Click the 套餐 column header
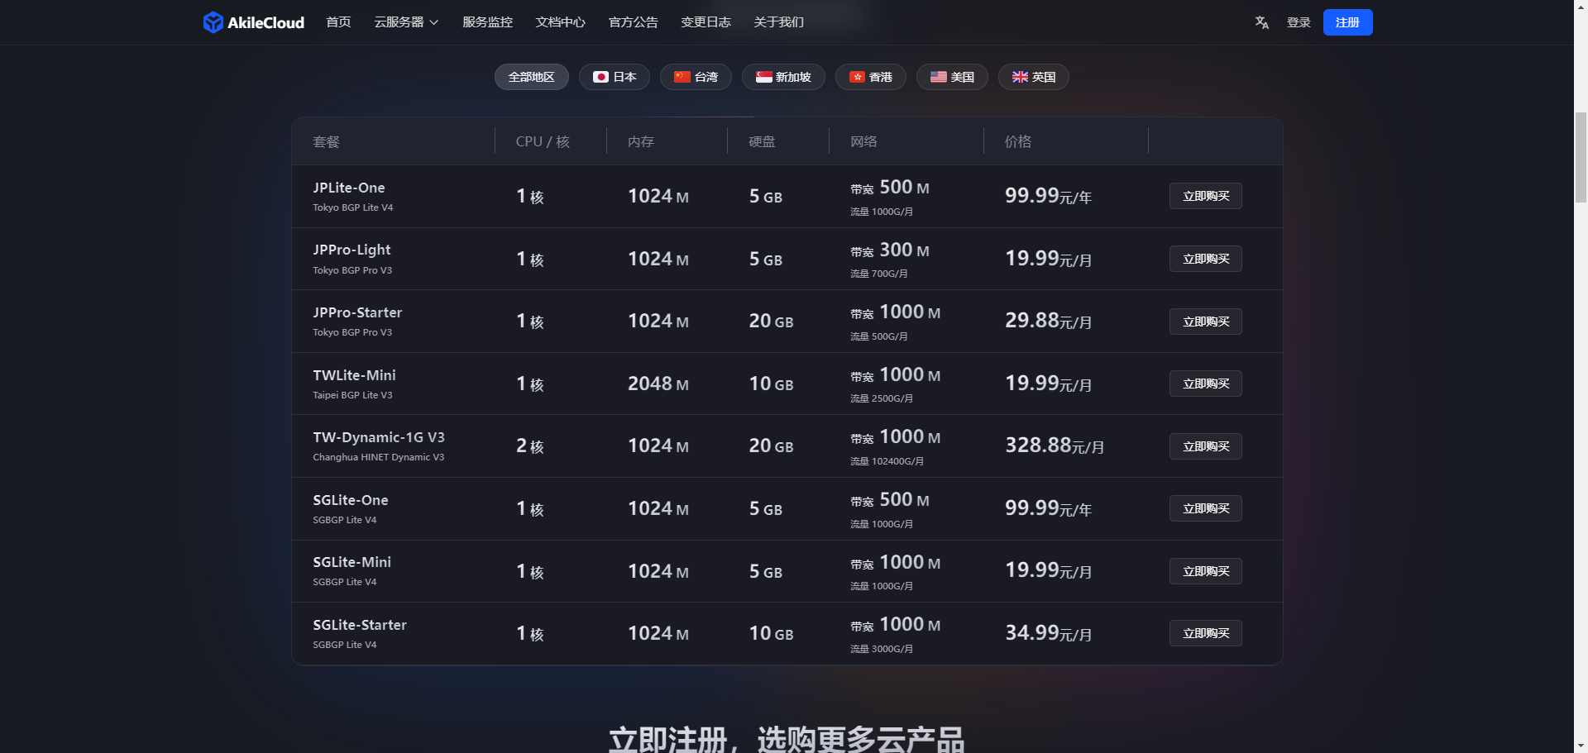The width and height of the screenshot is (1588, 753). click(326, 141)
